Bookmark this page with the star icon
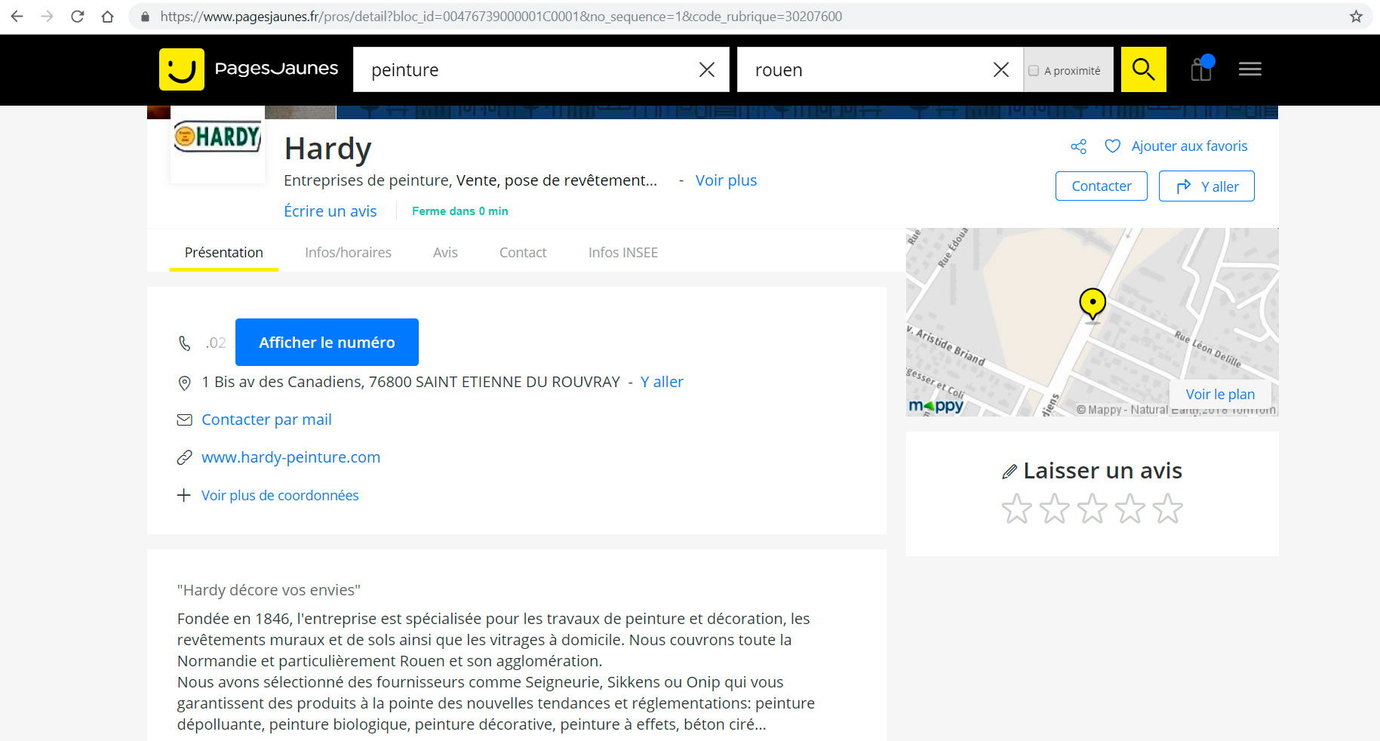This screenshot has width=1380, height=741. pyautogui.click(x=1356, y=16)
